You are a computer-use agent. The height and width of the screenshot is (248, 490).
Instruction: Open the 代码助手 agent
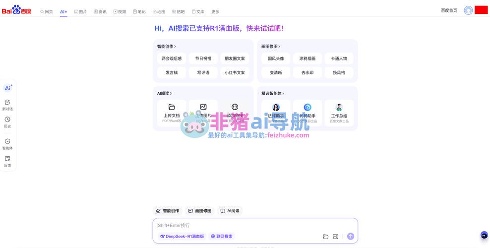pos(307,113)
